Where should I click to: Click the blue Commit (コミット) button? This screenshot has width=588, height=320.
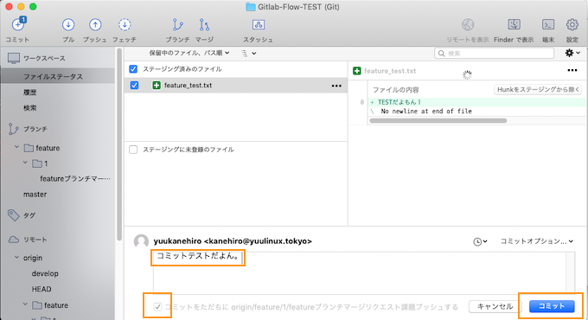tap(552, 306)
